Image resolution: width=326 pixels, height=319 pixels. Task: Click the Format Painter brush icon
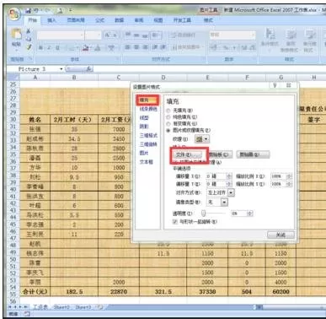pyautogui.click(x=29, y=47)
